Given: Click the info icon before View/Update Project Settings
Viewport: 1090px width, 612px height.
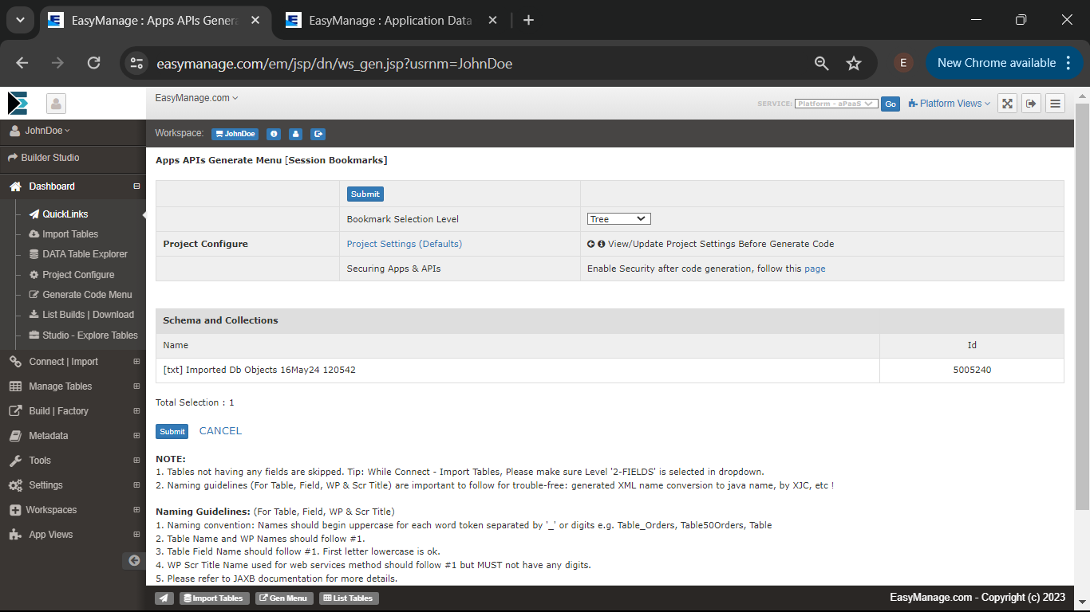Looking at the screenshot, I should pos(602,244).
